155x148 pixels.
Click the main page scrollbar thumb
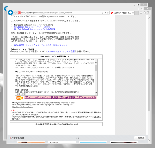pos(149,85)
